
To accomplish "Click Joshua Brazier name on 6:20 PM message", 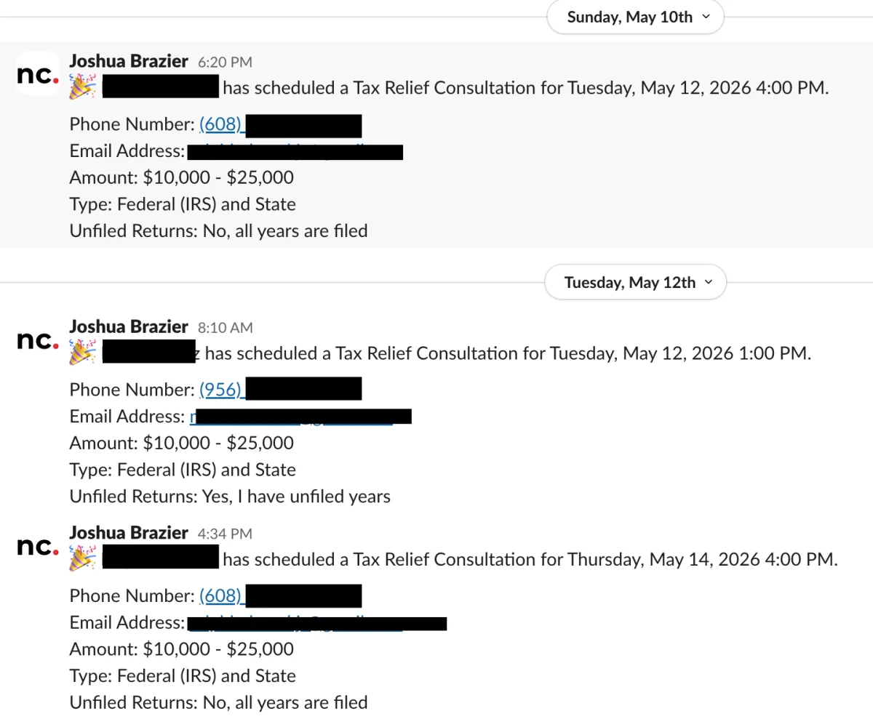I will point(129,61).
